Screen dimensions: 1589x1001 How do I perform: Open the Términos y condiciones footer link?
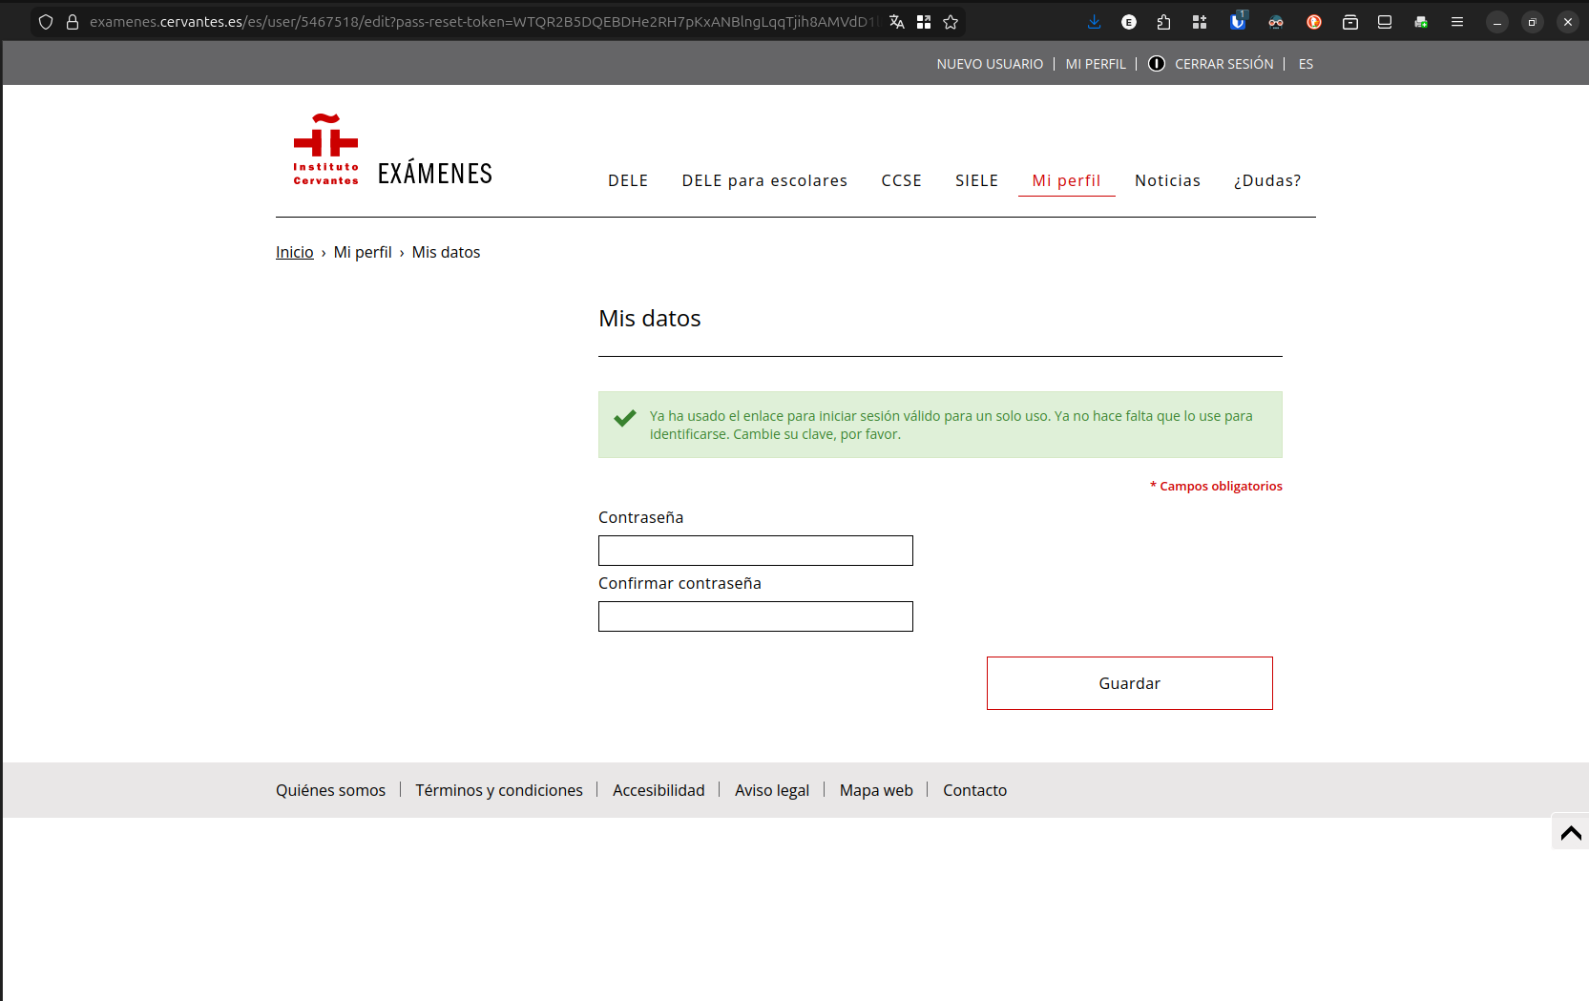pyautogui.click(x=498, y=790)
